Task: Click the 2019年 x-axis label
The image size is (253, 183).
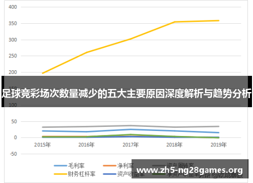Action: [219, 145]
